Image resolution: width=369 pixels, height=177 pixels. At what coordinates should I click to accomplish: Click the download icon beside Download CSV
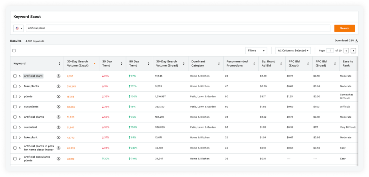coord(356,40)
